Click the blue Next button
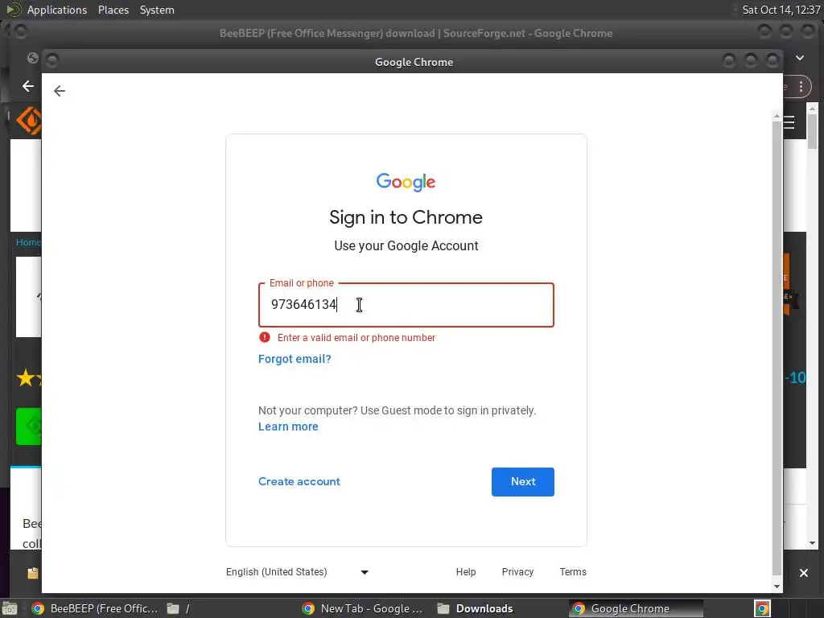Image resolution: width=824 pixels, height=618 pixels. coord(523,482)
